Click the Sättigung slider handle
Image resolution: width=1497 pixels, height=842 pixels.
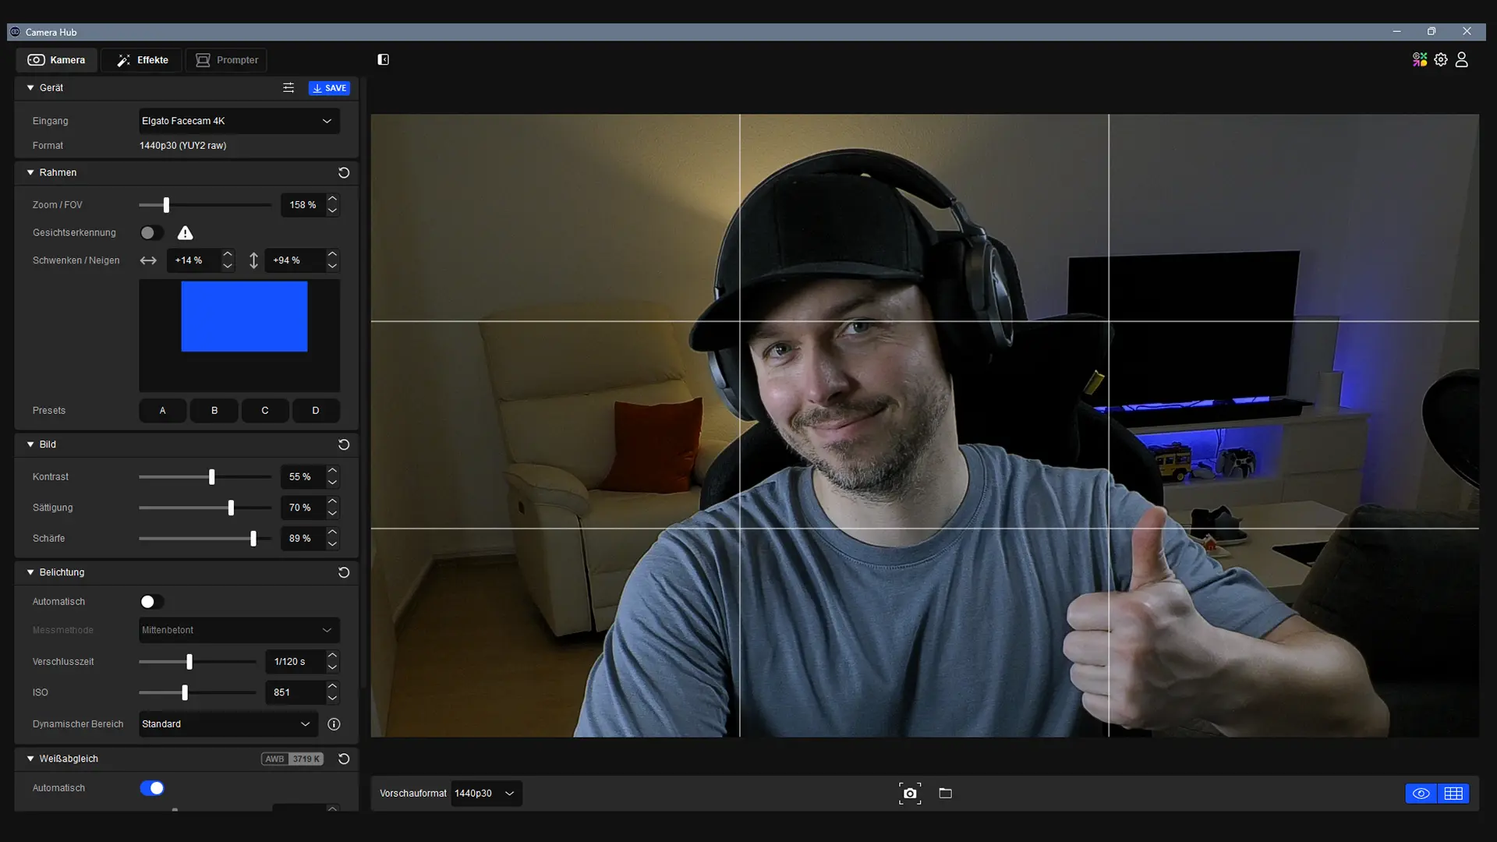231,508
